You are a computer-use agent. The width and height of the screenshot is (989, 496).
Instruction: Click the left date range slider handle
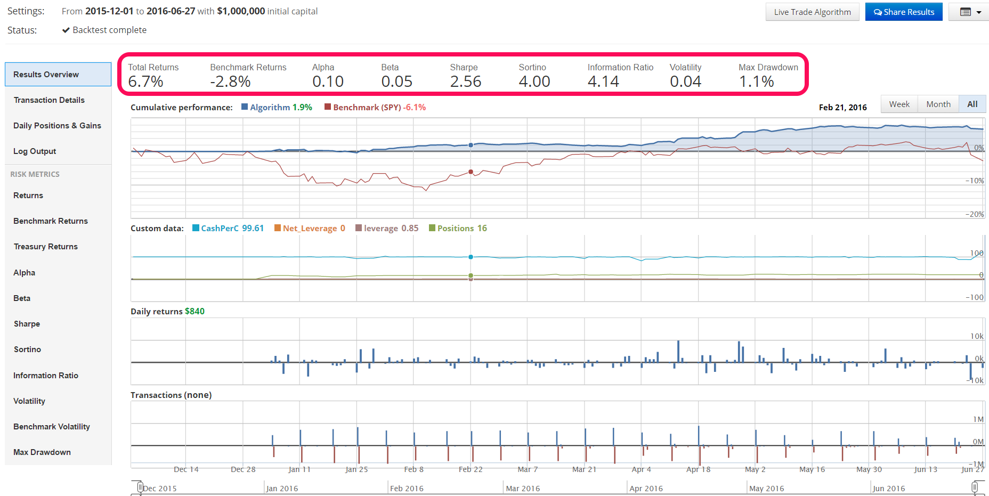(x=139, y=487)
